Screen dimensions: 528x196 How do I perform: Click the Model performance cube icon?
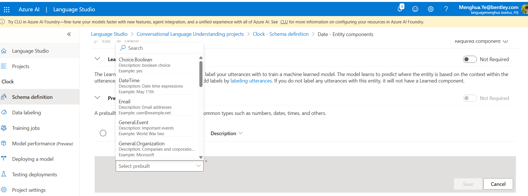(4, 143)
